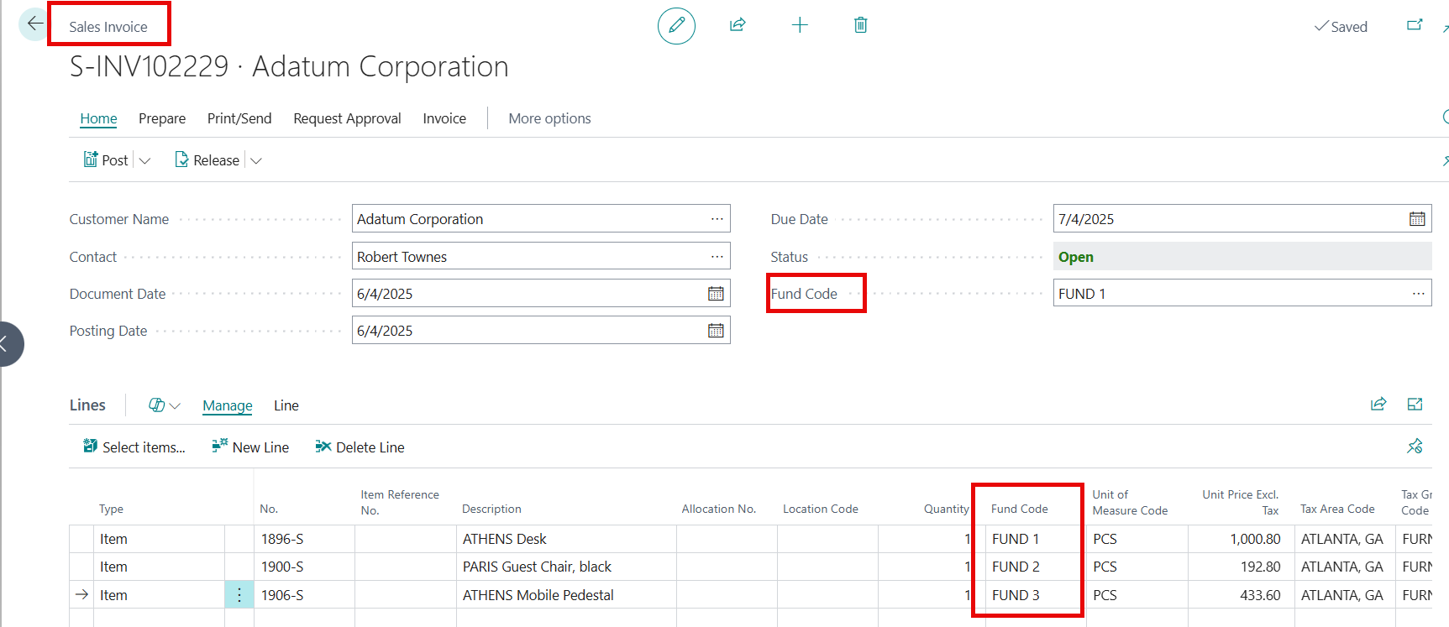
Task: Click the back arrow button
Action: click(34, 24)
